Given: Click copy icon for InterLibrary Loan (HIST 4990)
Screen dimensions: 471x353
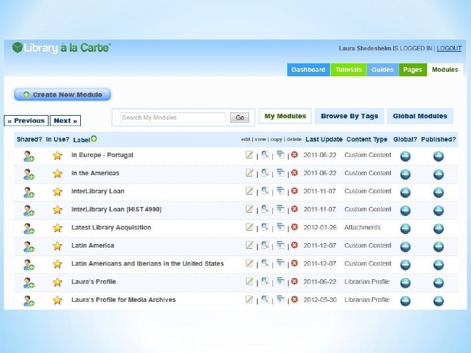Looking at the screenshot, I should click(280, 209).
